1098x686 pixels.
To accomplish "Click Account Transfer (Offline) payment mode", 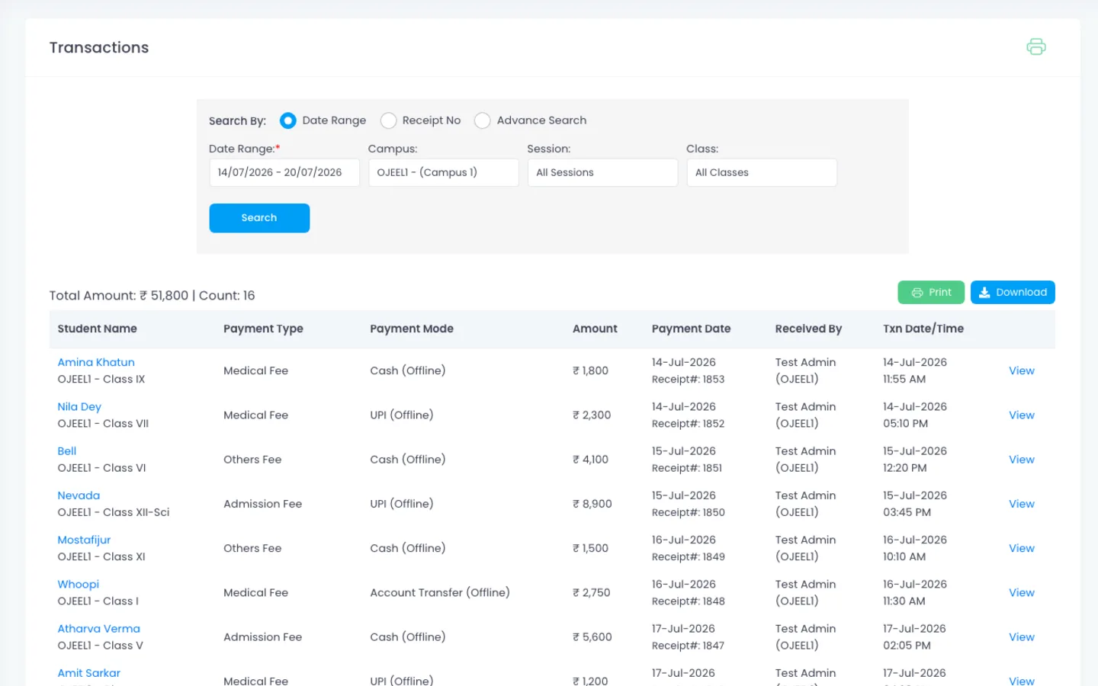I will coord(440,593).
